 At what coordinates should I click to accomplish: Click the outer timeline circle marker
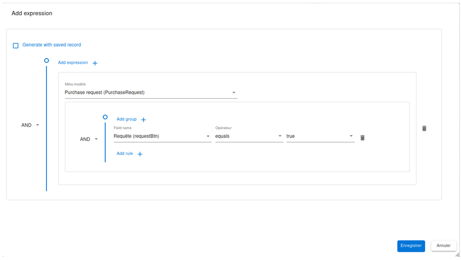tap(46, 61)
